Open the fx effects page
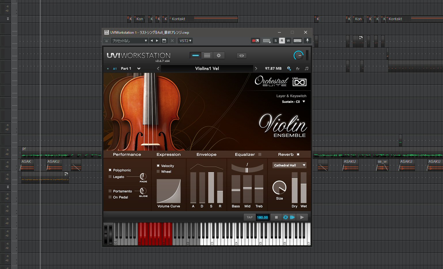Image resolution: width=443 pixels, height=269 pixels. coord(298,69)
